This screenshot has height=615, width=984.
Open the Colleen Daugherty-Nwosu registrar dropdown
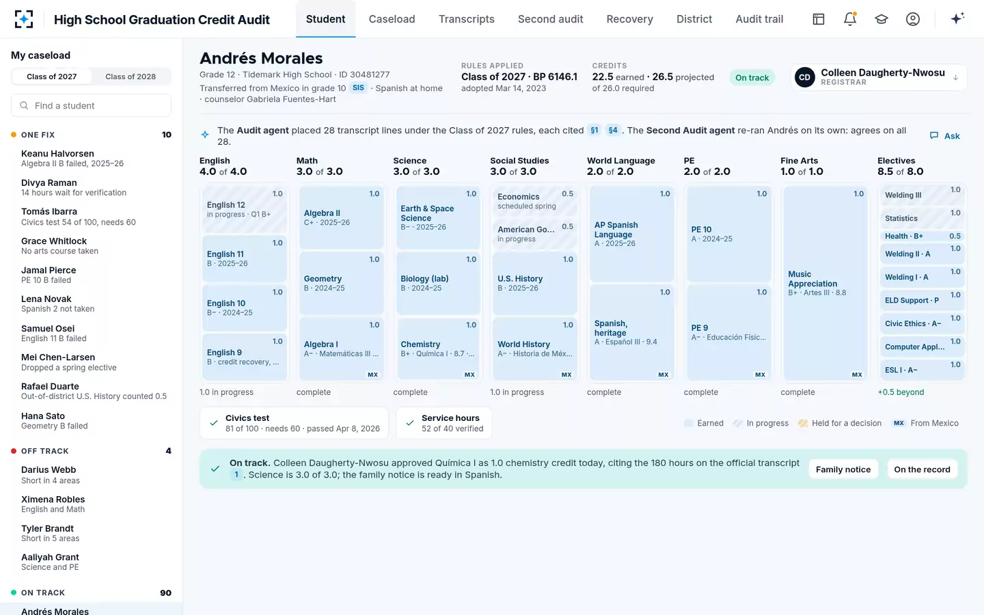click(x=879, y=77)
